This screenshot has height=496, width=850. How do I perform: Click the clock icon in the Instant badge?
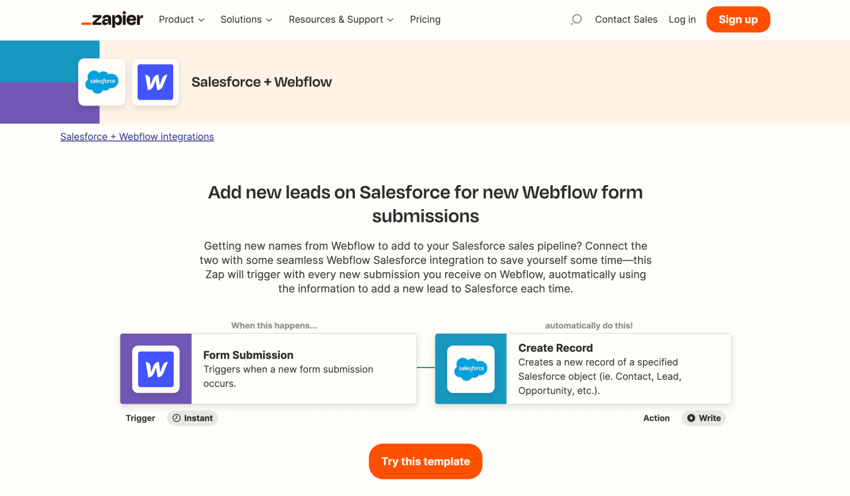(x=176, y=418)
